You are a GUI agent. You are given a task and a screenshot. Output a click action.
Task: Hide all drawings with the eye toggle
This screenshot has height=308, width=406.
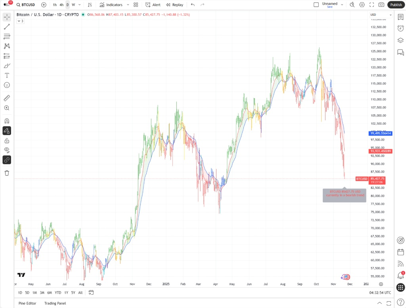6,150
